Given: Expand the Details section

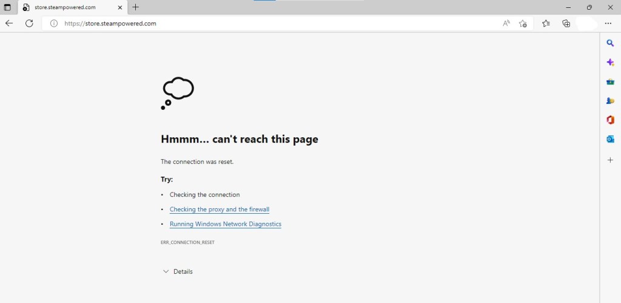Looking at the screenshot, I should (178, 271).
